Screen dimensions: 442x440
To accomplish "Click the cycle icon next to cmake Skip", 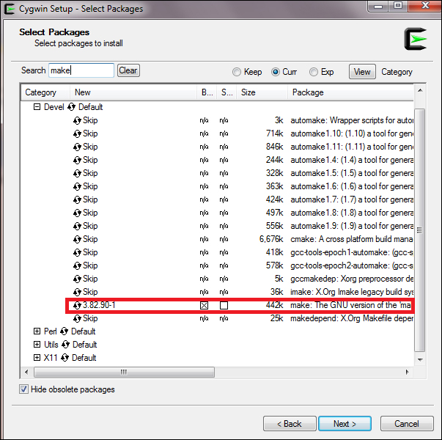I will (77, 240).
